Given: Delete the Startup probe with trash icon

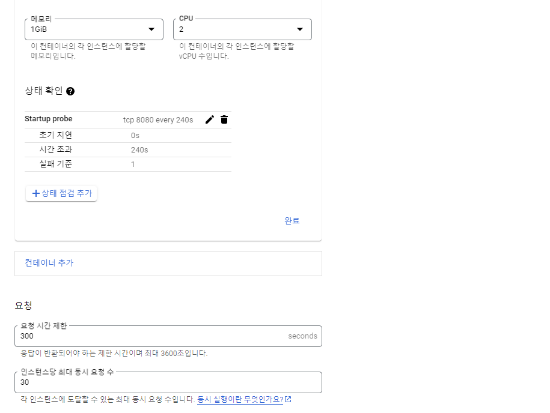Looking at the screenshot, I should coord(224,120).
